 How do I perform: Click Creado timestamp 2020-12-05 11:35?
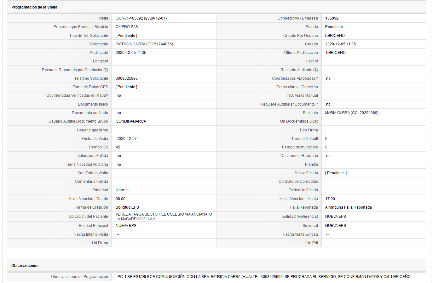click(x=340, y=44)
